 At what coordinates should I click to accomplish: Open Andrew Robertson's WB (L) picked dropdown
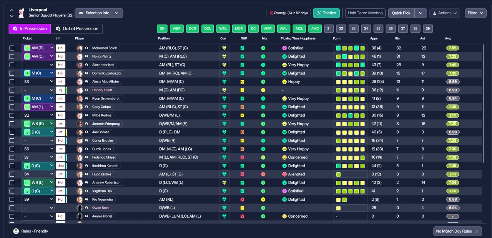pos(38,183)
